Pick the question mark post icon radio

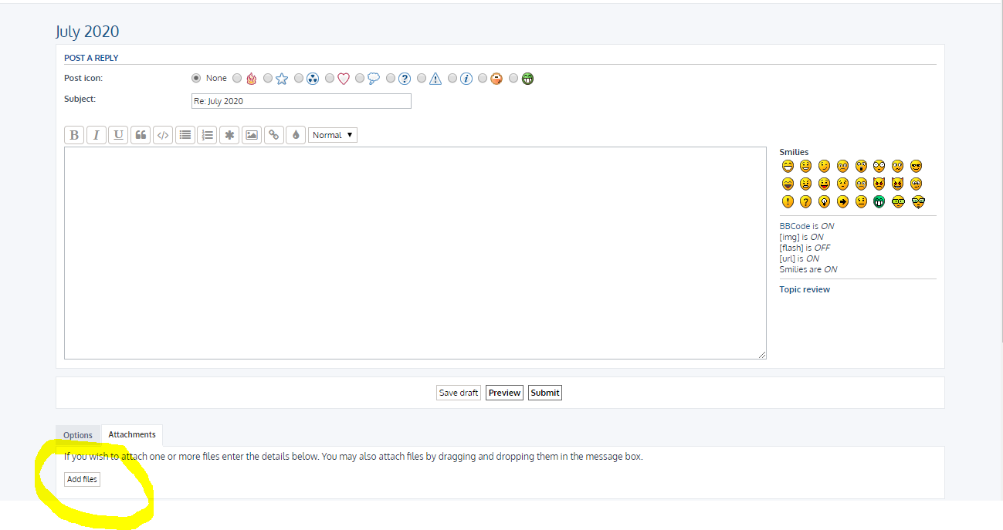pyautogui.click(x=391, y=78)
